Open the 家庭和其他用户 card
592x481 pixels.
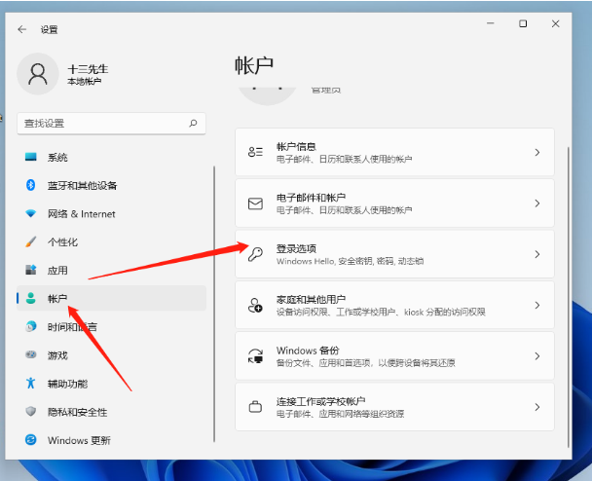[x=394, y=305]
